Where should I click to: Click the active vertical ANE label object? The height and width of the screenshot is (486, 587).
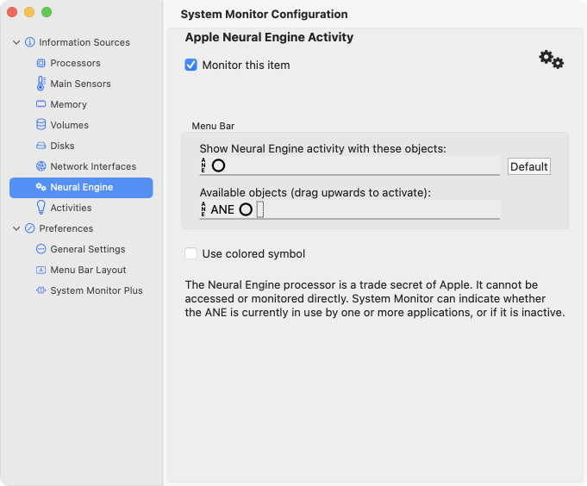click(203, 165)
